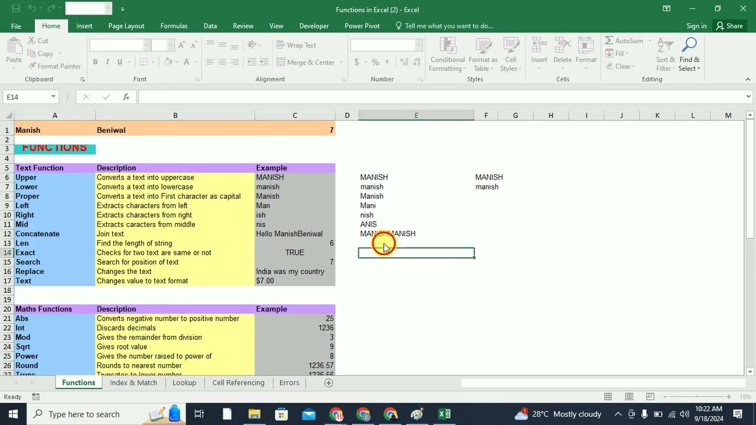Apply Percent Style format
756x425 pixels.
(375, 62)
